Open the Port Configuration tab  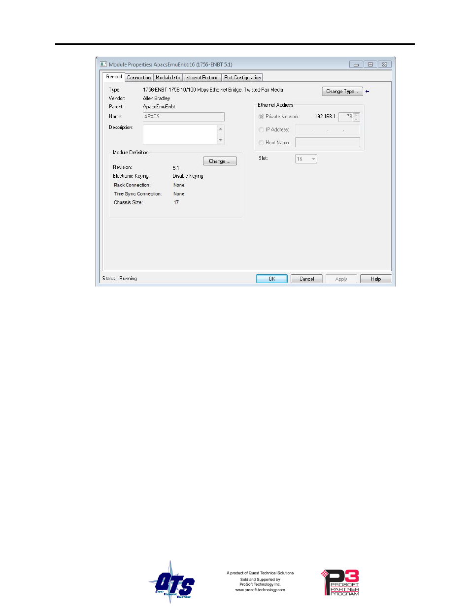tap(242, 78)
